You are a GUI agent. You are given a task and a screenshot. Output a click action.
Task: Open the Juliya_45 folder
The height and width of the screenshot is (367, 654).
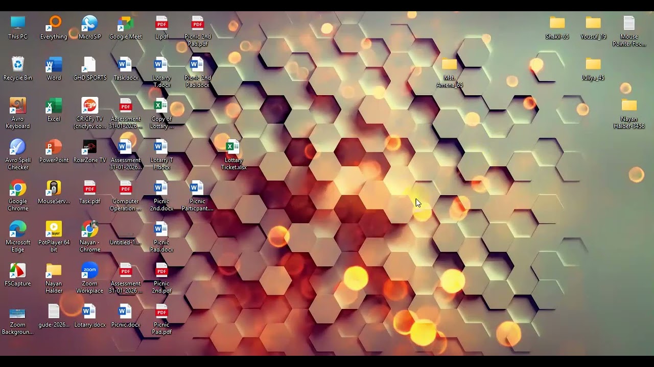coord(593,68)
